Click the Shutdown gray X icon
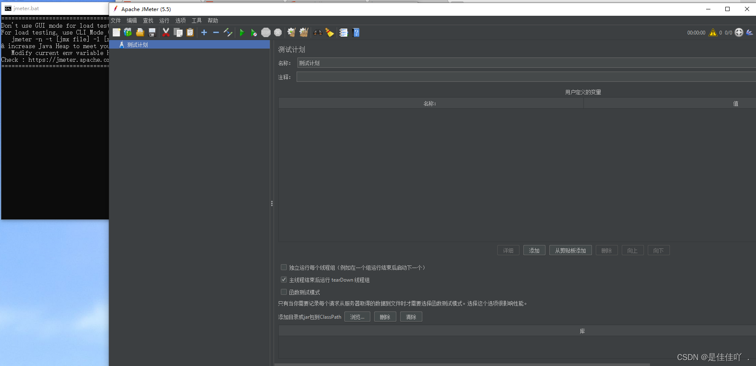 coord(278,32)
